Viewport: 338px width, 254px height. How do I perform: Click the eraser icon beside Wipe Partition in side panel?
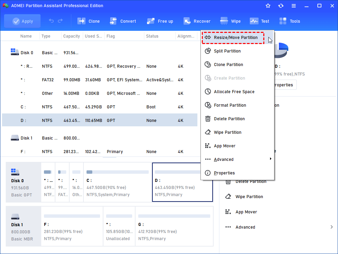(x=228, y=197)
